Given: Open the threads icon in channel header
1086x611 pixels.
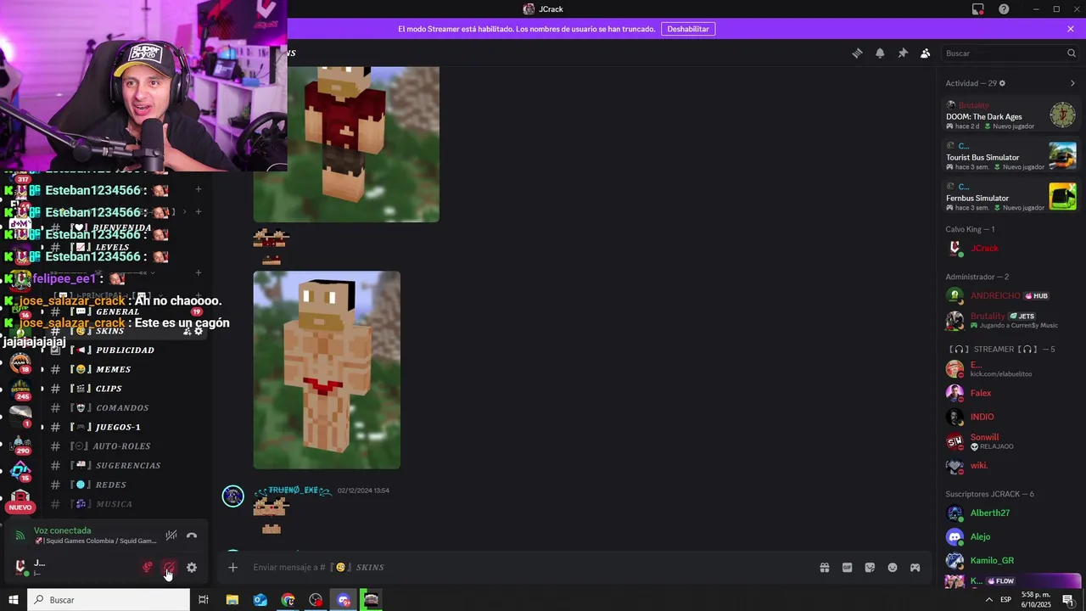Looking at the screenshot, I should (x=857, y=53).
